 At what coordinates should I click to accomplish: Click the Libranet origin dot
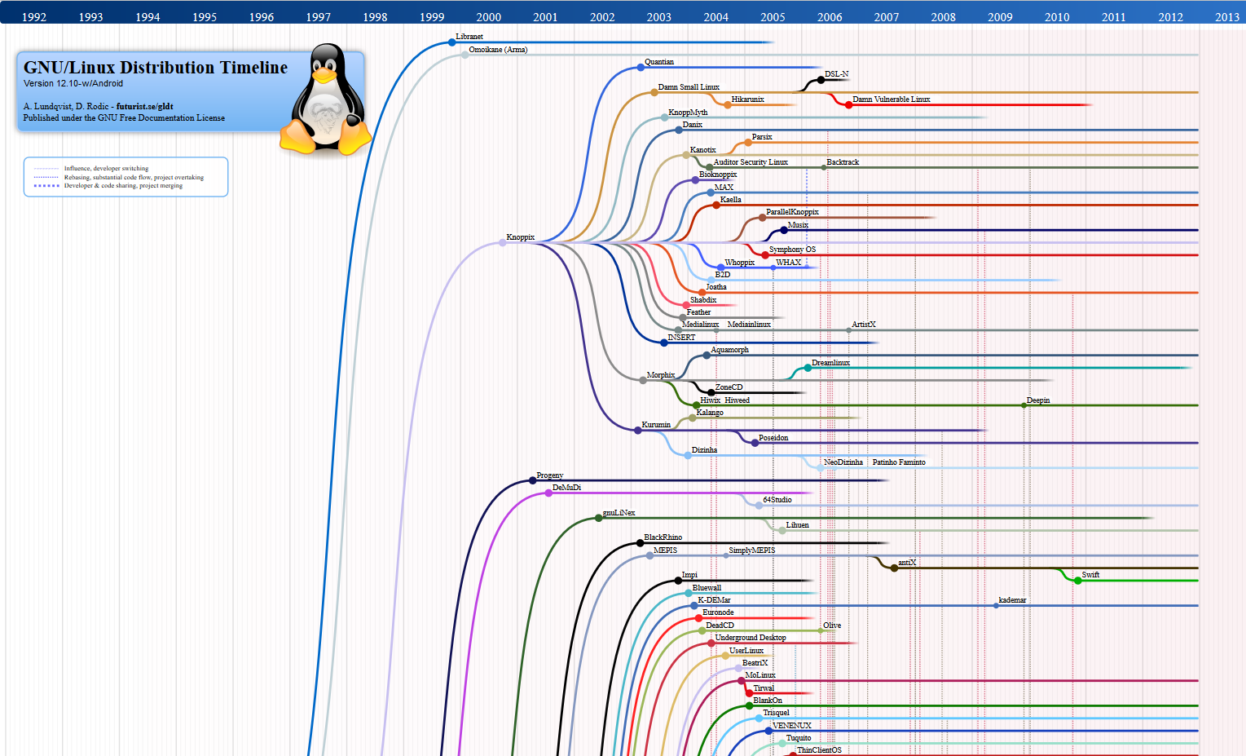451,42
